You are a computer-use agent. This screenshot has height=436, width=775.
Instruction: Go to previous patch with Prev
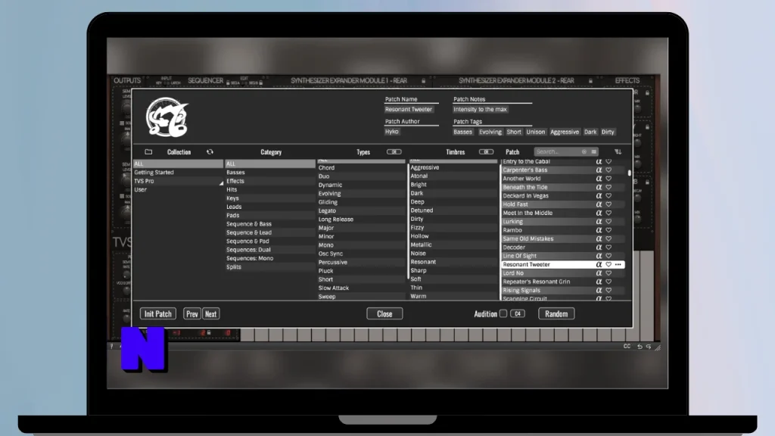[x=191, y=314]
